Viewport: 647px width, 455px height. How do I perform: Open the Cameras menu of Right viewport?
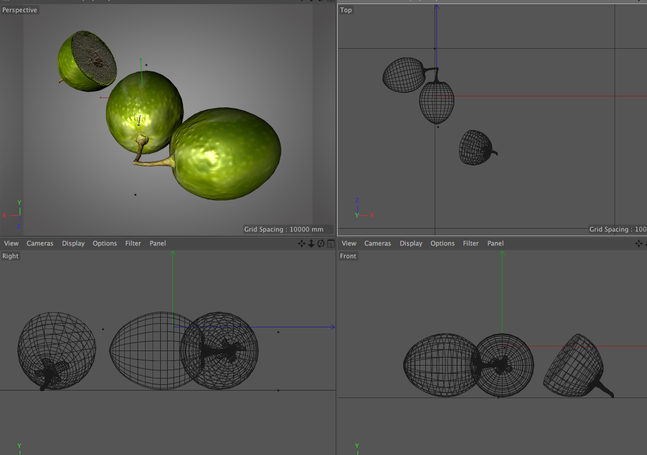click(40, 244)
